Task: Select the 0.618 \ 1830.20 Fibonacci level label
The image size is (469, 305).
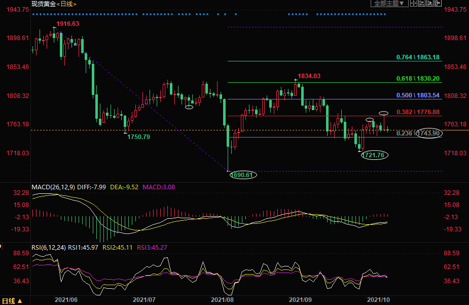Action: 417,79
